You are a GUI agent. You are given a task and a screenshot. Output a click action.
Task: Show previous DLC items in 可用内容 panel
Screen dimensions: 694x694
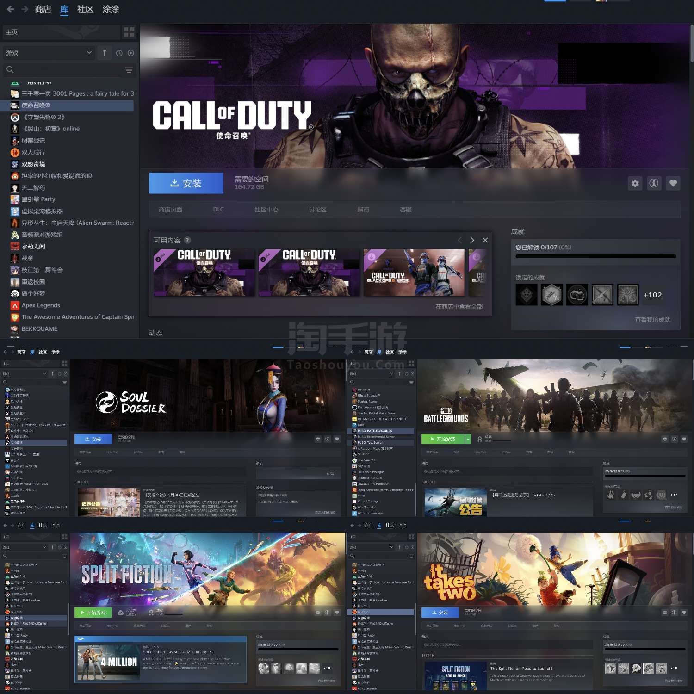click(459, 240)
